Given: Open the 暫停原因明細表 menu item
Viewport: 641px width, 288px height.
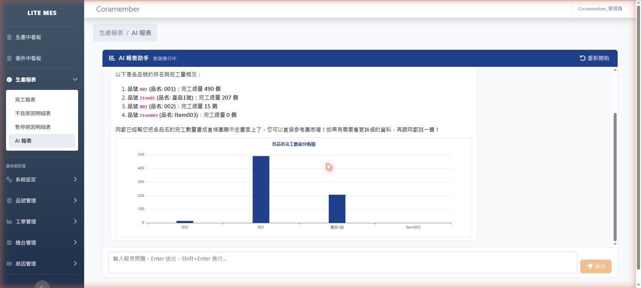Looking at the screenshot, I should point(42,127).
